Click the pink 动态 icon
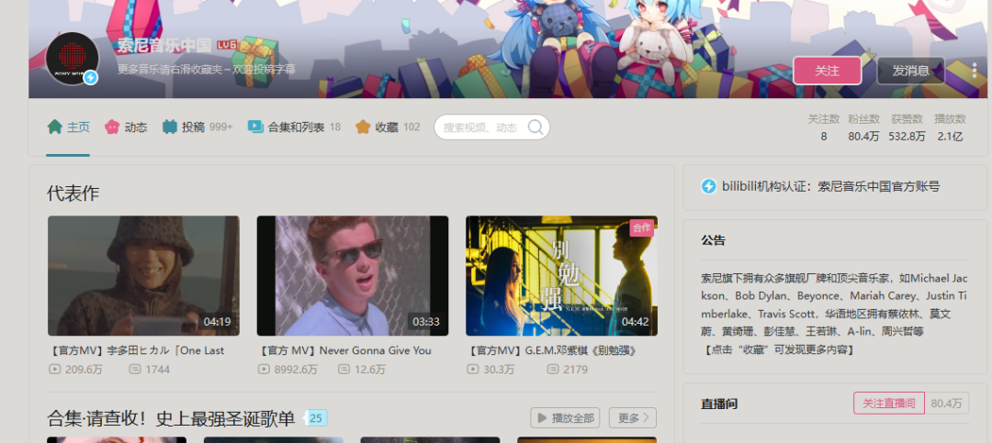The width and height of the screenshot is (992, 443). (x=112, y=127)
